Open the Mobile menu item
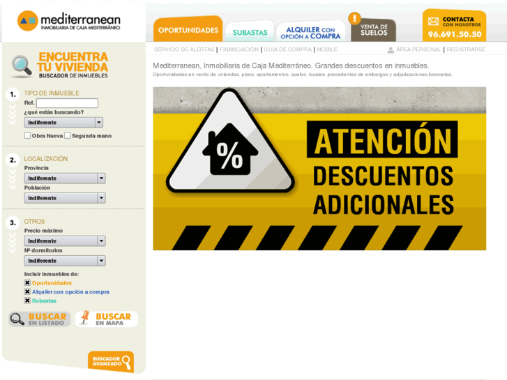 (327, 50)
